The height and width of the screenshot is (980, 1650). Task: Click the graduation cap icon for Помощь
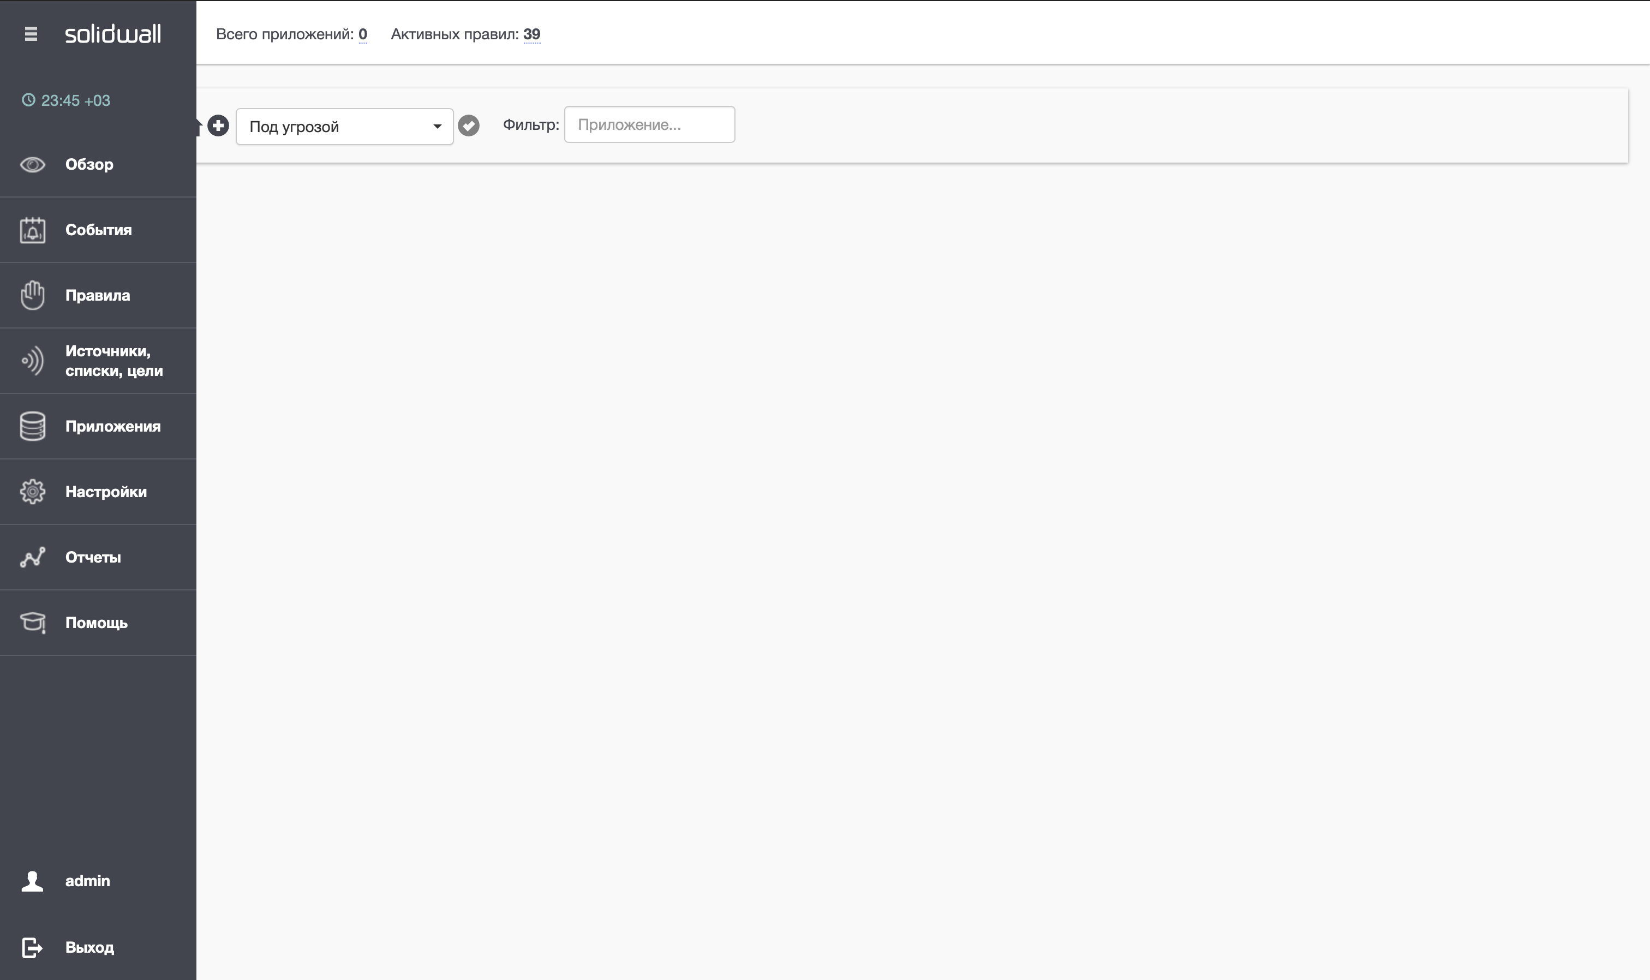click(32, 623)
